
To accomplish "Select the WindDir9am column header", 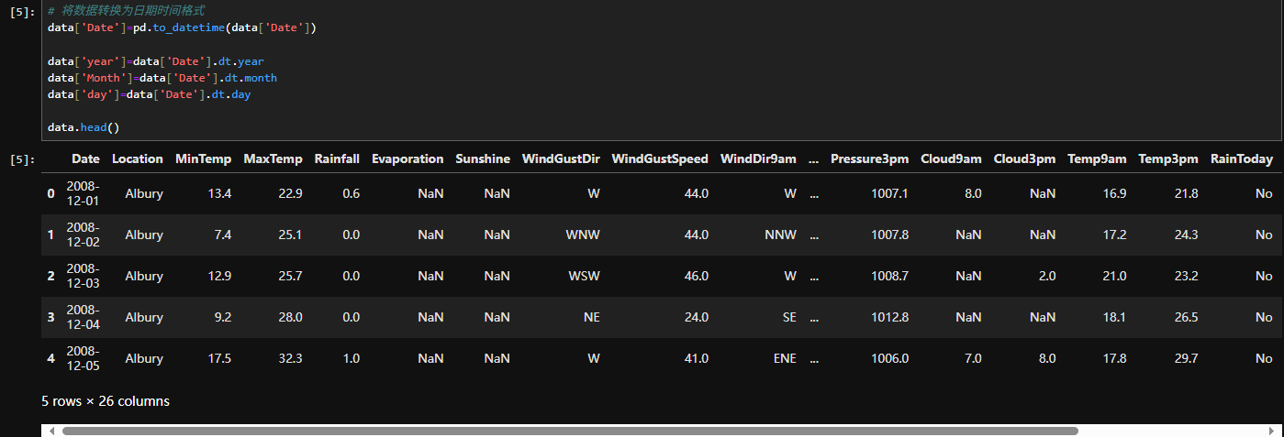I will click(x=758, y=158).
